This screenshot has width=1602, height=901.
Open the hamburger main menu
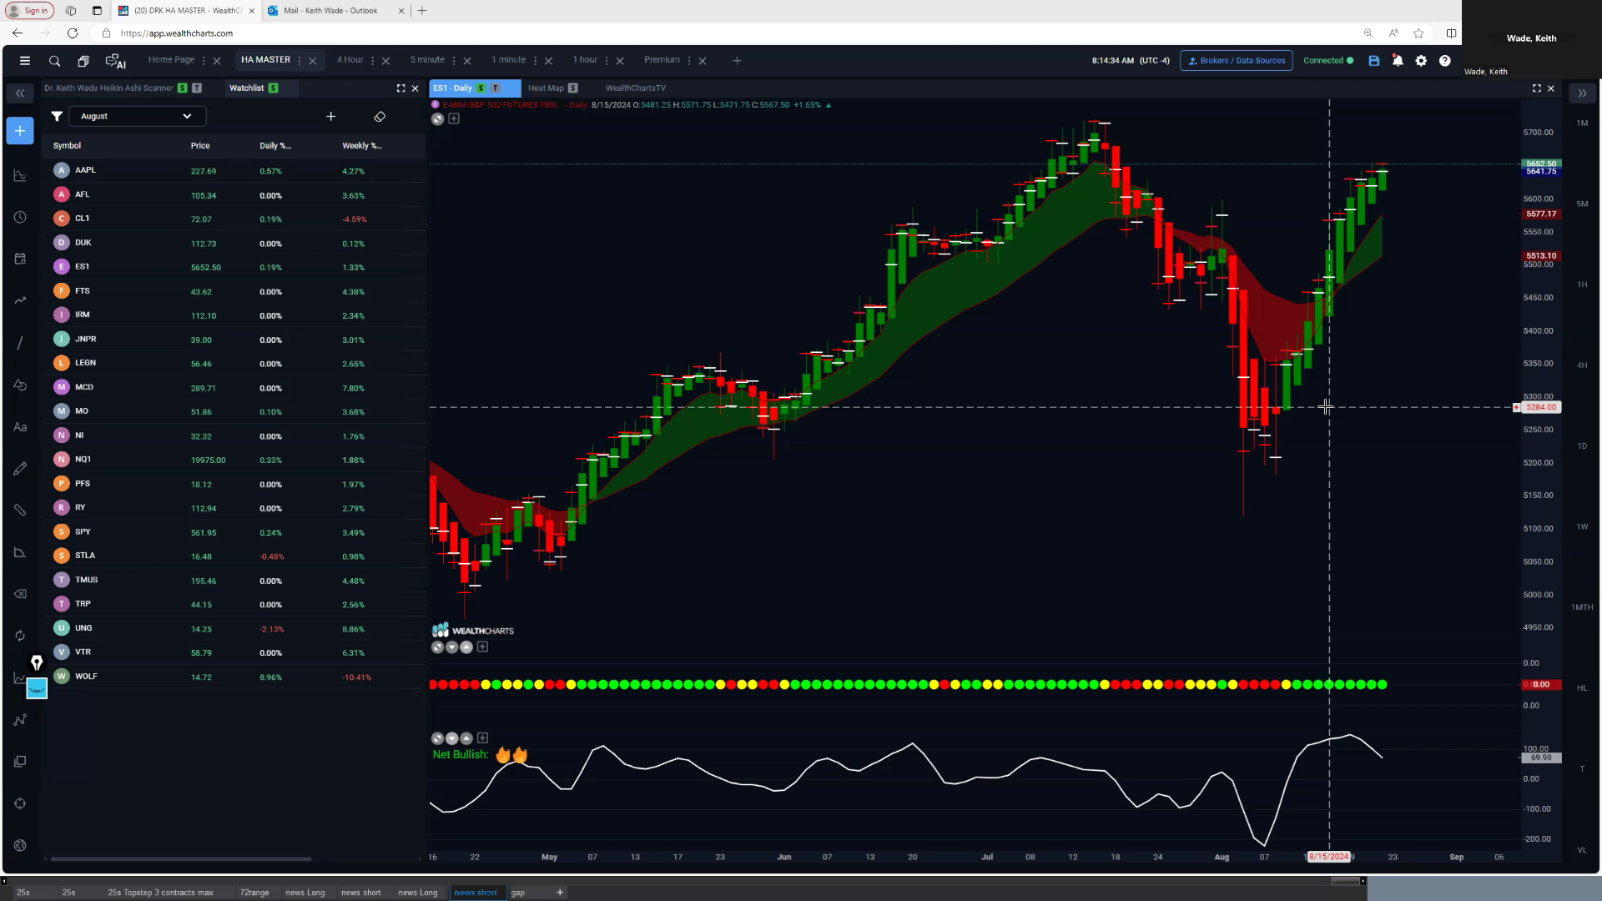click(x=25, y=61)
